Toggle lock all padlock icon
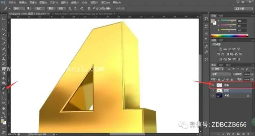Image resolution: width=255 pixels, height=136 pixels. coord(231,79)
